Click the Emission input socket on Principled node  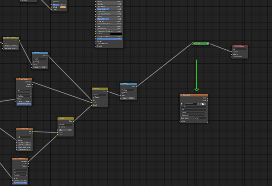(x=96, y=34)
